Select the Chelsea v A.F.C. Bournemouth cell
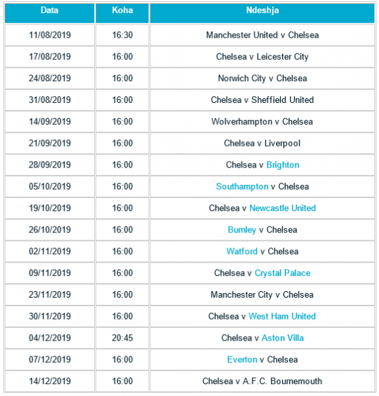This screenshot has width=379, height=396. point(262,381)
